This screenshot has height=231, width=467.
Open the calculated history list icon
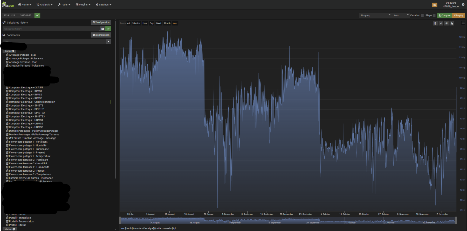coord(102,29)
